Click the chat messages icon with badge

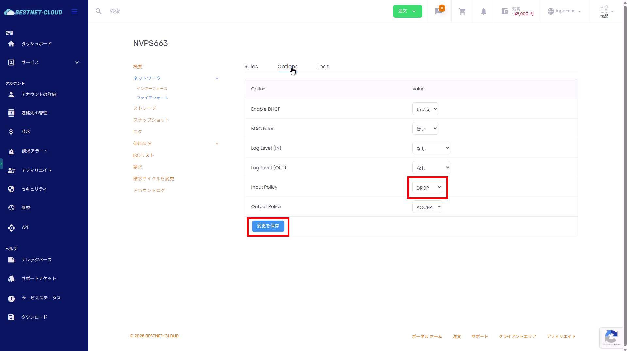click(x=438, y=11)
